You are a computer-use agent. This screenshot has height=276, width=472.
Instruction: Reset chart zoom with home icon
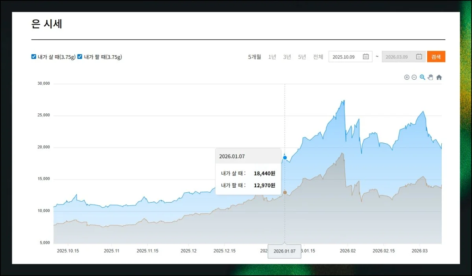pyautogui.click(x=439, y=77)
